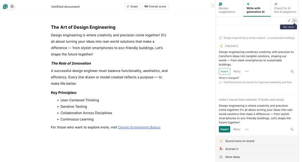Select Write with generative AI tab
The image size is (302, 162).
tap(257, 8)
